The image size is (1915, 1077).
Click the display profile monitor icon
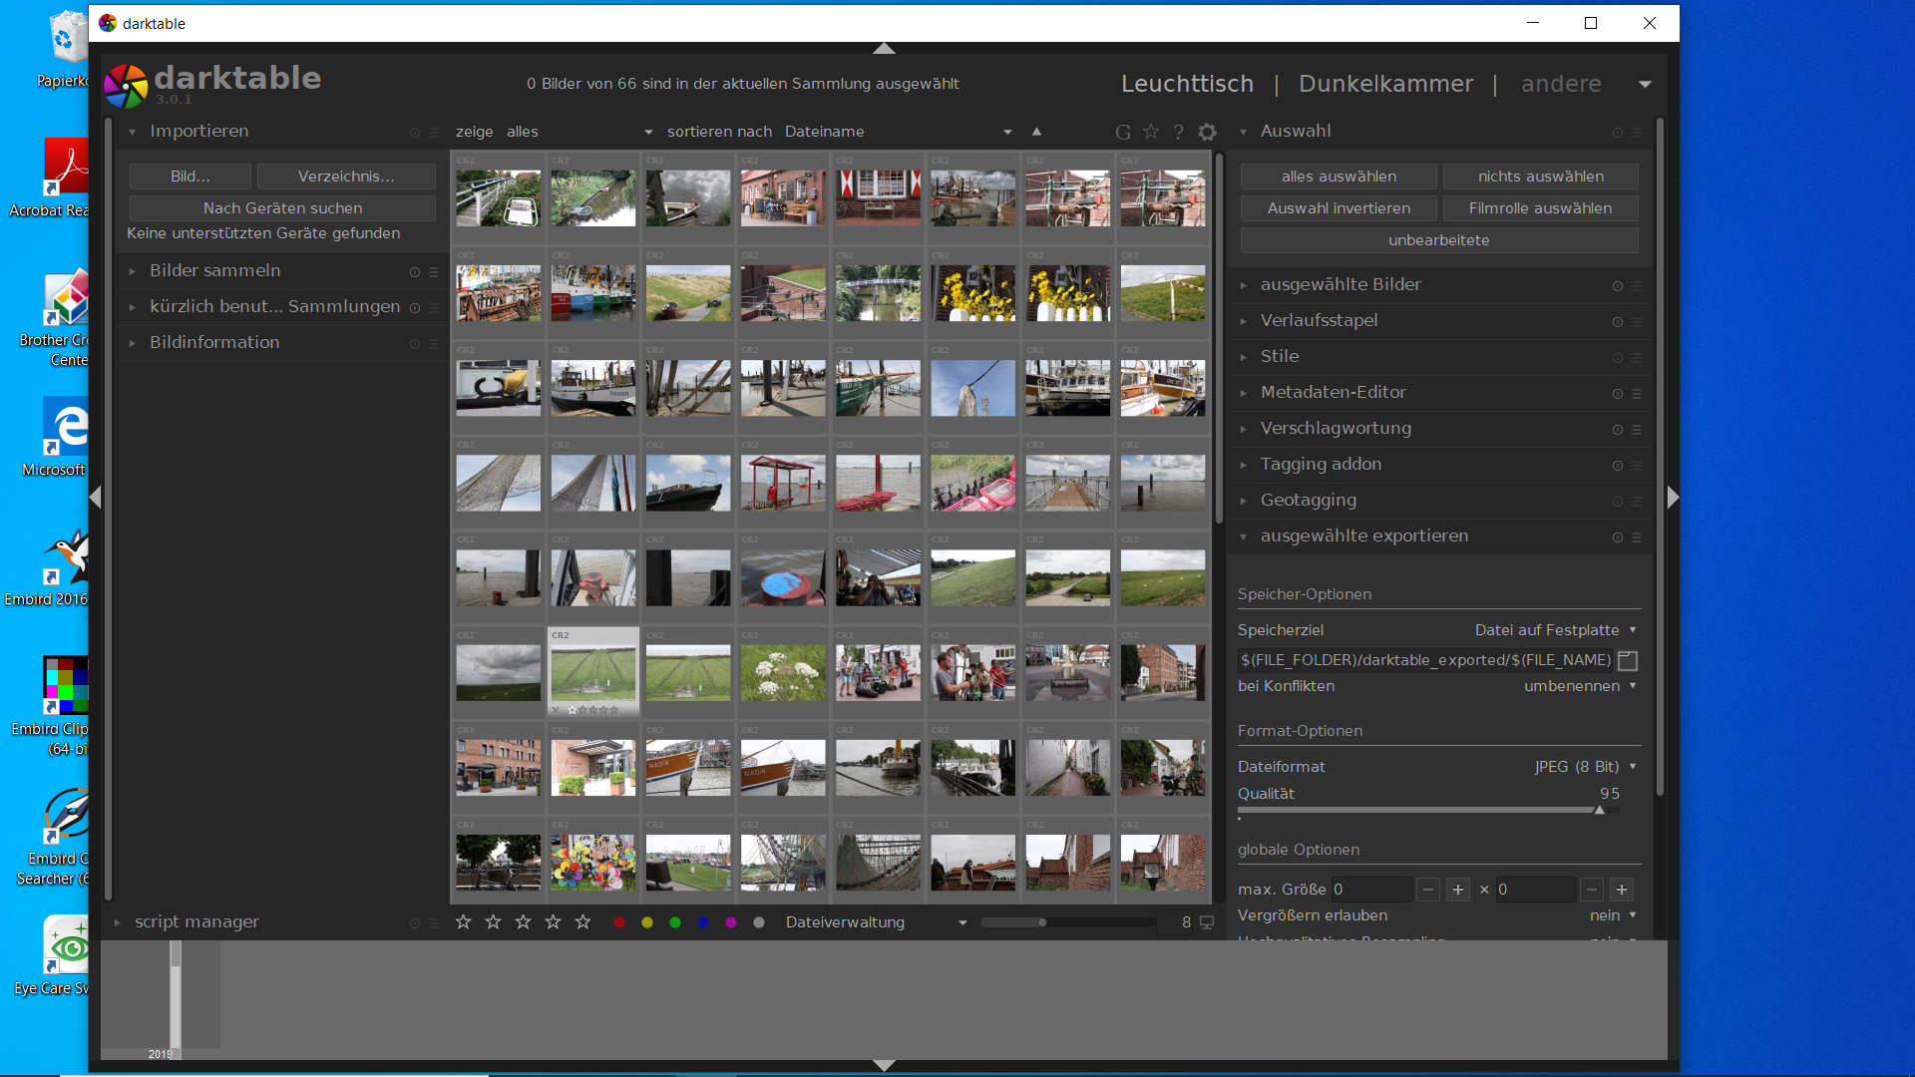pyautogui.click(x=1207, y=922)
